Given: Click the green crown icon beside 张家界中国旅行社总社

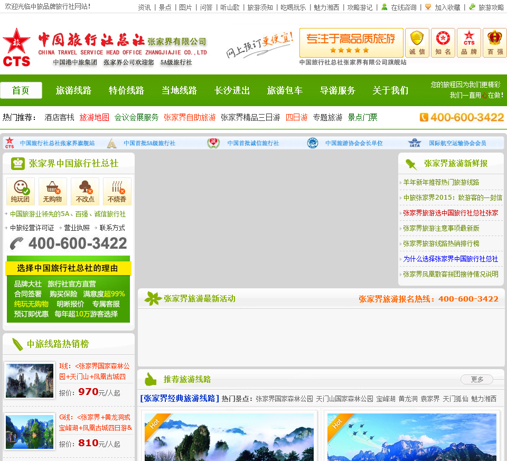Looking at the screenshot, I should point(18,164).
